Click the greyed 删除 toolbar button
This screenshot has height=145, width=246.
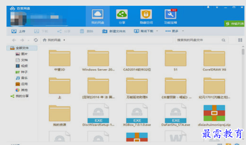[87, 31]
